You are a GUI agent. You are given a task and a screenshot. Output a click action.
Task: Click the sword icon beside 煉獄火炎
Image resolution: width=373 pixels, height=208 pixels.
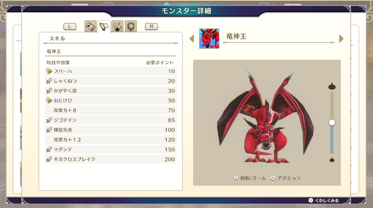pos(49,130)
